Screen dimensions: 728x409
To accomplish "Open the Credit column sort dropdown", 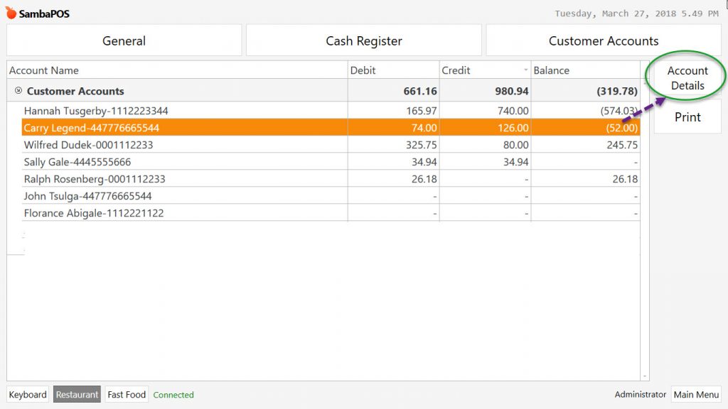I will 525,70.
